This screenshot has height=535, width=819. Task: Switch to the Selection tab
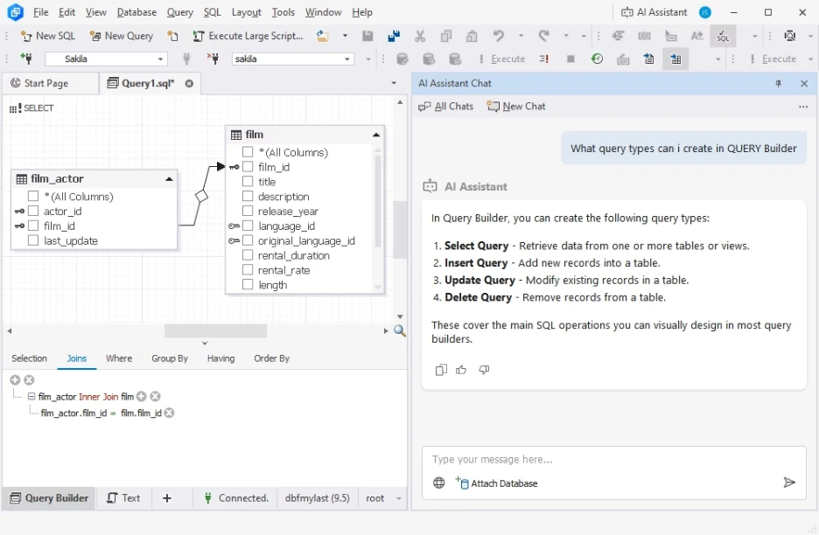(x=29, y=358)
